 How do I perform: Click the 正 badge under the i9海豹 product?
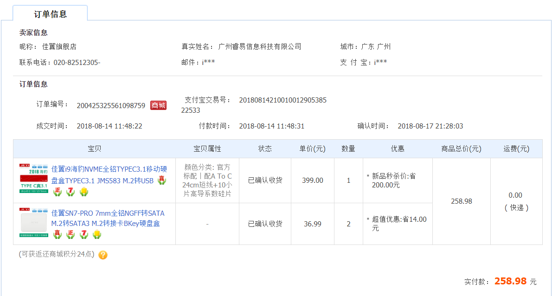(x=58, y=192)
